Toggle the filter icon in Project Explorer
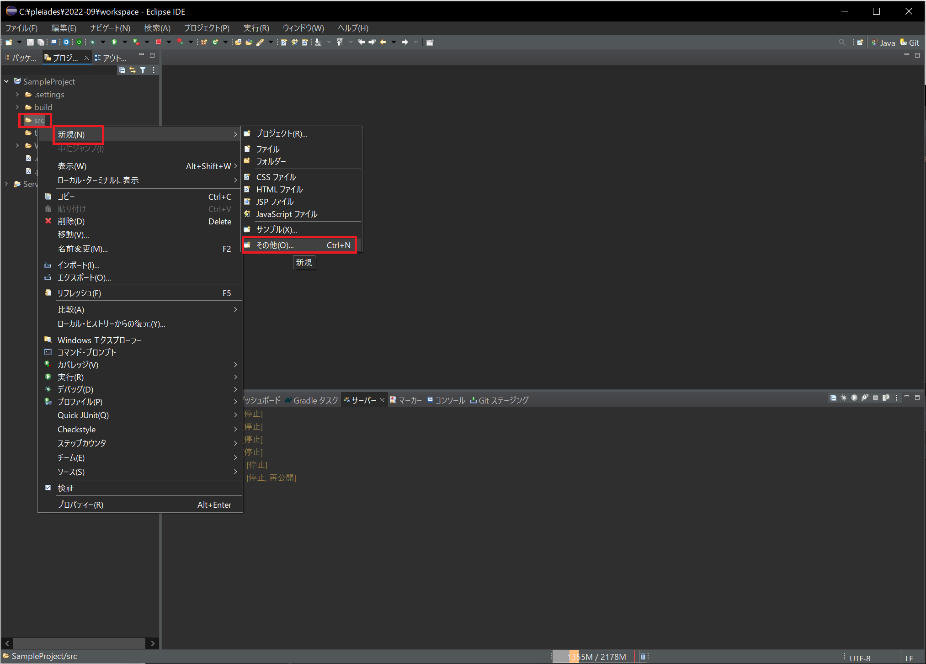 (143, 70)
